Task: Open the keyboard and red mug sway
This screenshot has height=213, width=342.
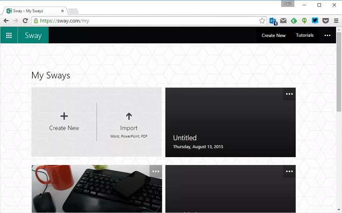Action: coord(97,189)
